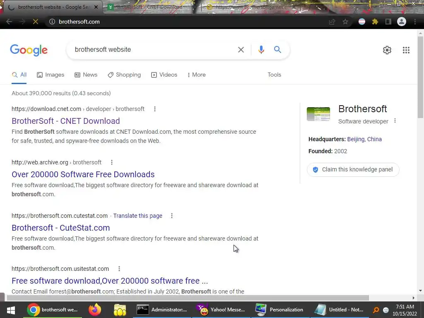Switch to Yahoo! Messenger taskbar item
The width and height of the screenshot is (424, 318).
point(221,310)
